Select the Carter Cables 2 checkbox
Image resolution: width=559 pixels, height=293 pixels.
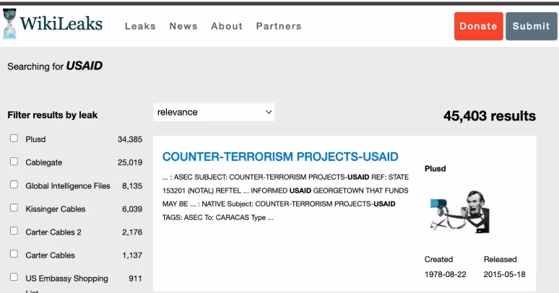pos(14,231)
